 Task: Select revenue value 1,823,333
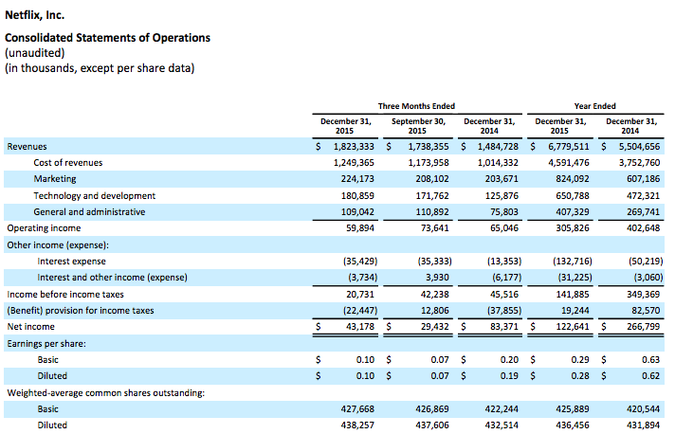tap(354, 147)
